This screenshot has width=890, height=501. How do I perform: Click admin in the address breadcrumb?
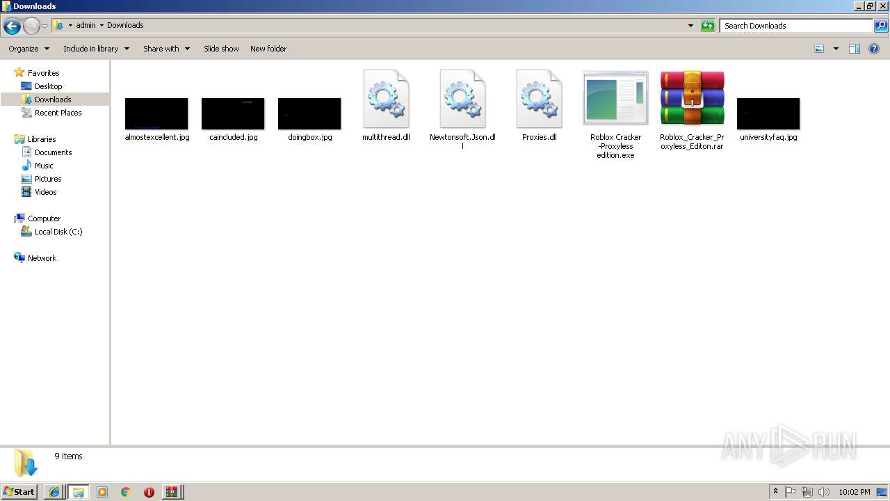click(86, 25)
